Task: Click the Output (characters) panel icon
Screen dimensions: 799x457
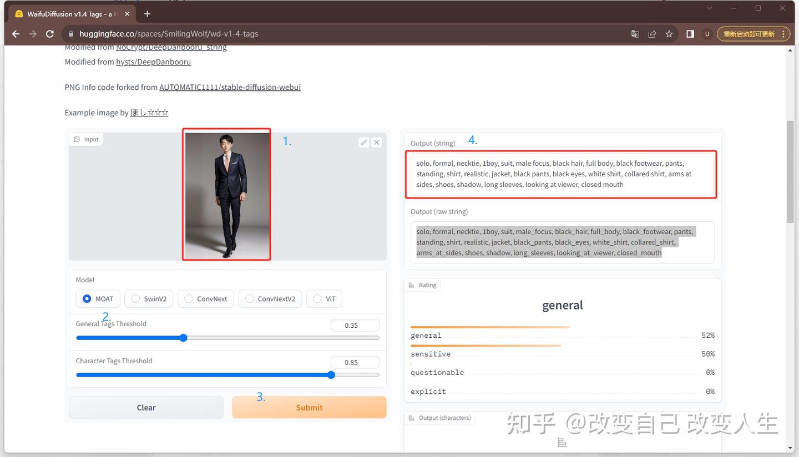Action: click(411, 418)
